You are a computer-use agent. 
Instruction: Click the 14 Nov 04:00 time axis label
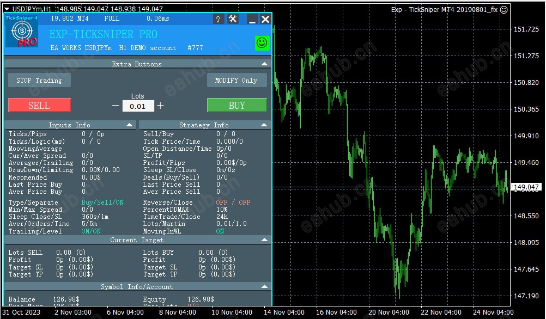284,312
